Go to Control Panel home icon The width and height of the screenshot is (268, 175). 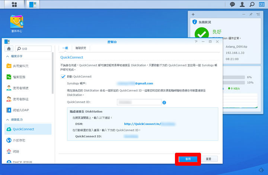click(9, 49)
